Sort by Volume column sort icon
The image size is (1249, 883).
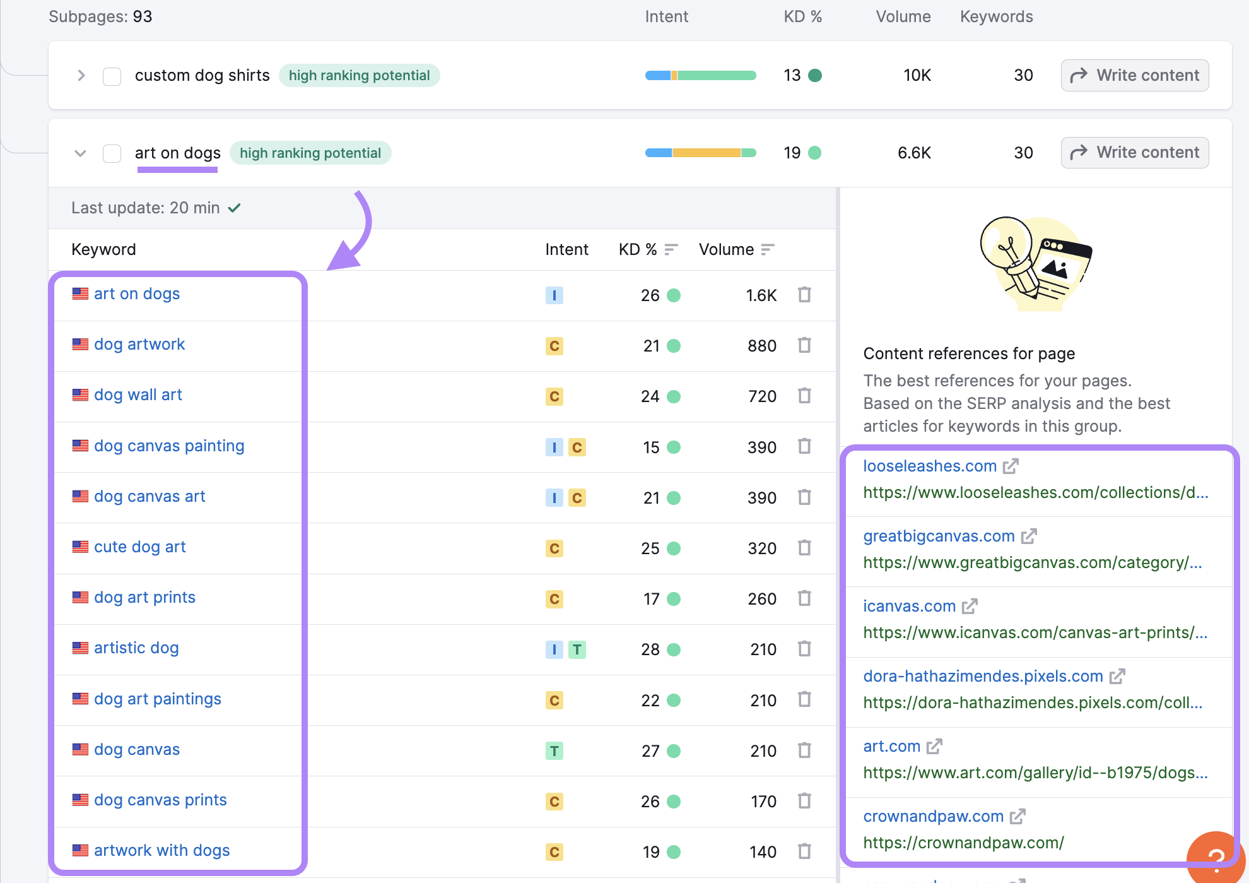pyautogui.click(x=767, y=250)
